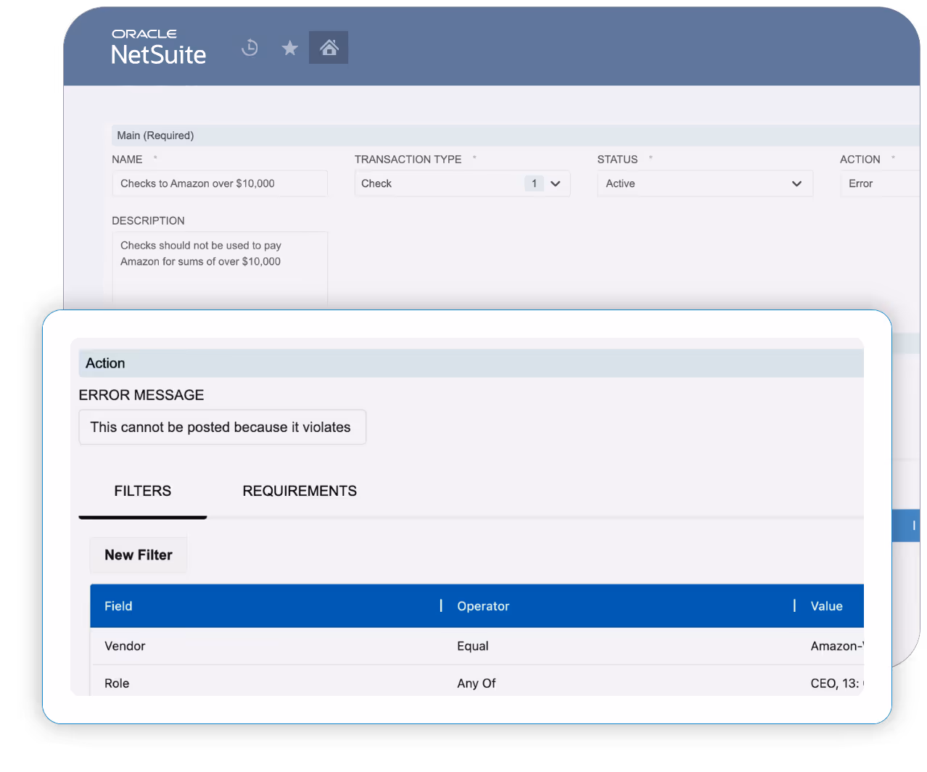Edit the Name field value
This screenshot has width=927, height=772.
[219, 183]
